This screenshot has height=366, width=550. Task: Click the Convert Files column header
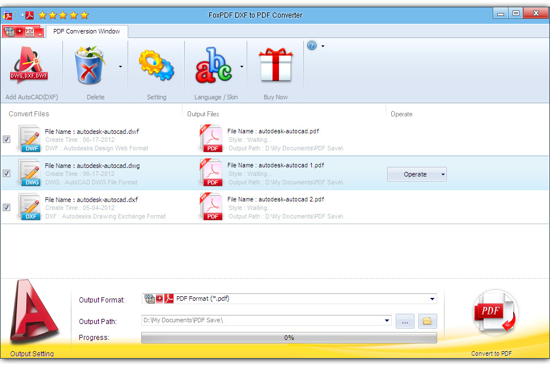click(29, 114)
